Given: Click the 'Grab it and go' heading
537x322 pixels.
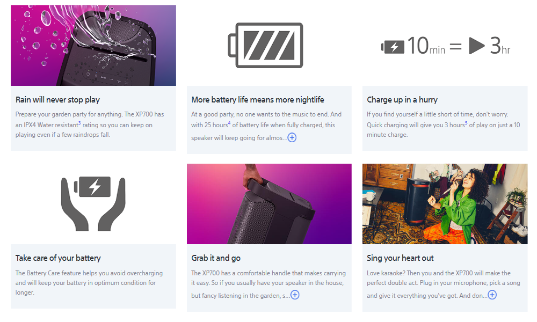Looking at the screenshot, I should pos(216,258).
